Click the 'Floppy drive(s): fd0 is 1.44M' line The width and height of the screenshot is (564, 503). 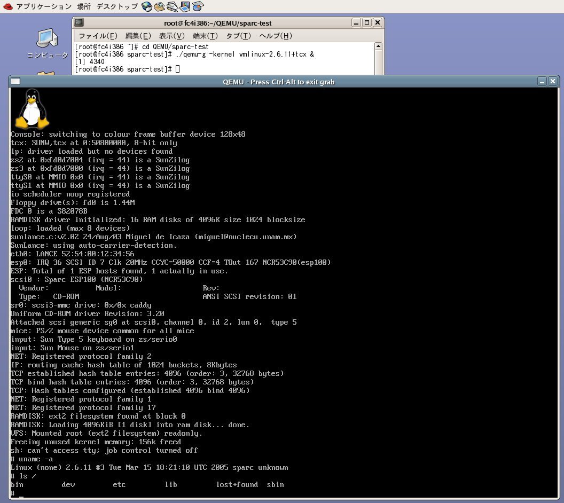[x=73, y=203]
